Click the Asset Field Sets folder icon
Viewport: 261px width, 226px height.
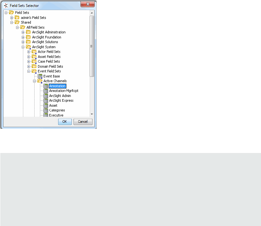click(34, 57)
